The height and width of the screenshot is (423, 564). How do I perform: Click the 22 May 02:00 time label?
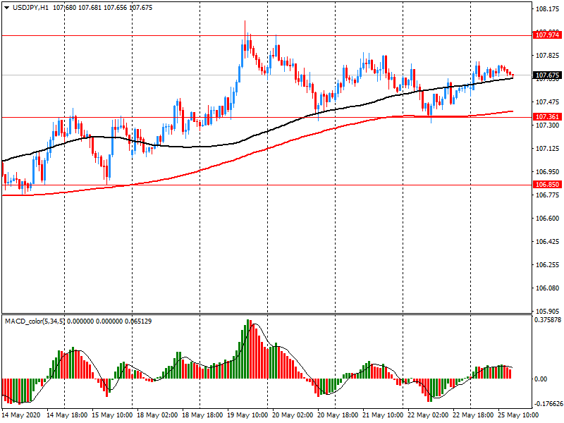[427, 415]
